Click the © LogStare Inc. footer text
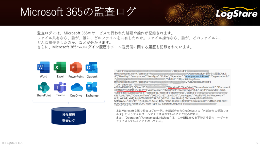This screenshot has height=146, width=260. pyautogui.click(x=12, y=143)
